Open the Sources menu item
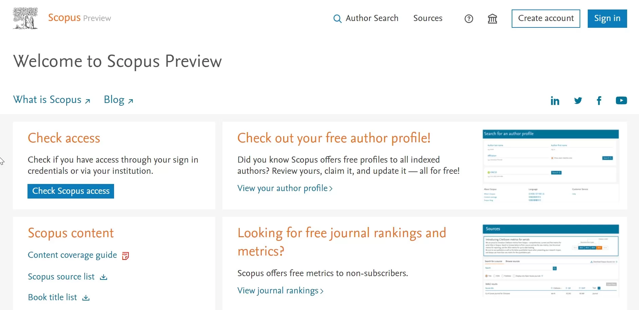 (x=428, y=18)
